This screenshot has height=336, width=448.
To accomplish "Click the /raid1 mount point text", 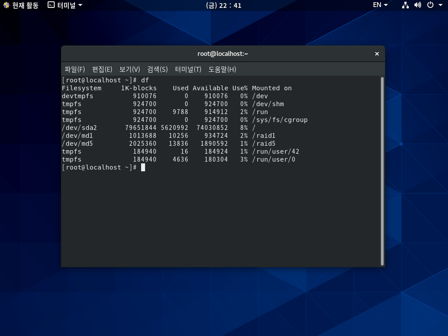I will click(264, 136).
